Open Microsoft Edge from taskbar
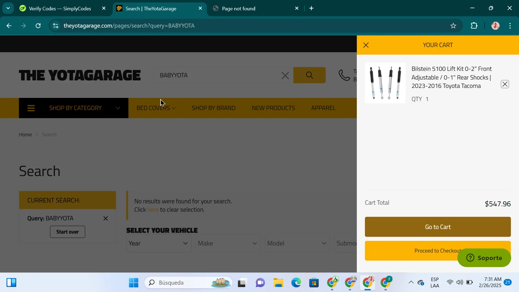This screenshot has width=519, height=292. 296,283
